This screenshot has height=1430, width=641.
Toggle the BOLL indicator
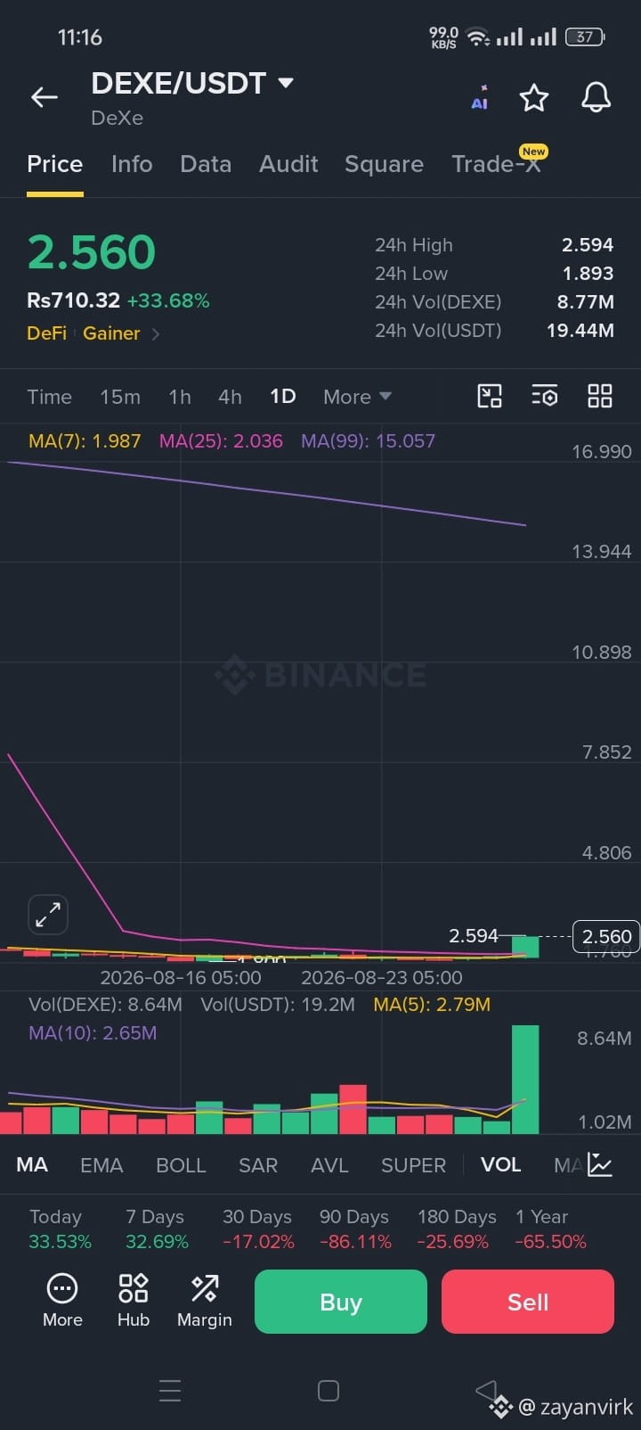(x=181, y=1165)
